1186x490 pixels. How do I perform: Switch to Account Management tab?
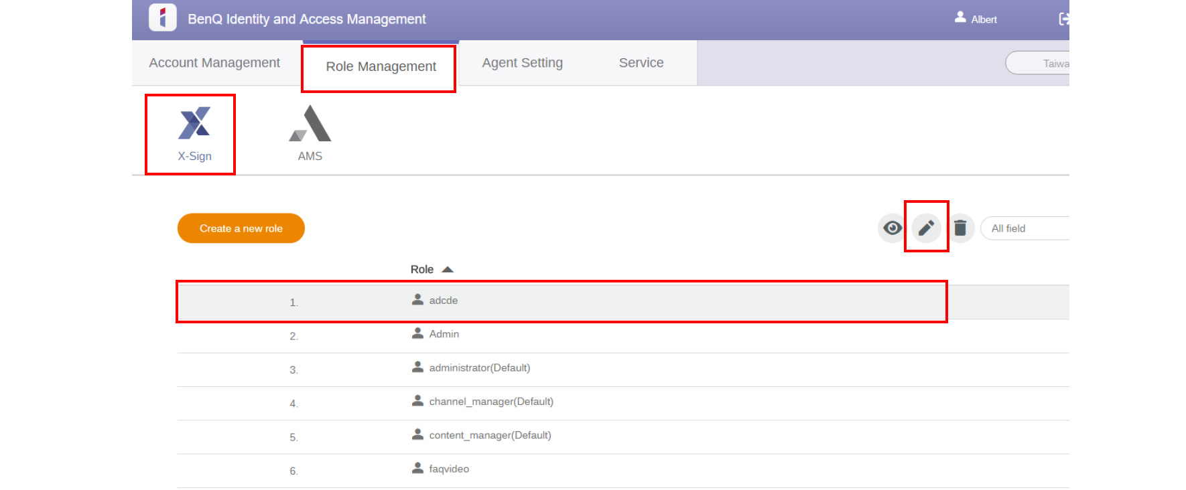click(214, 63)
